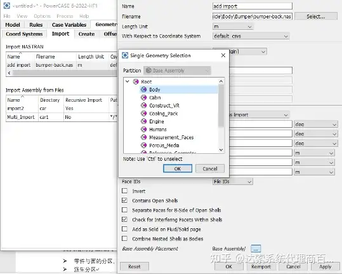Open the Help menu
This screenshot has height=274, width=342.
point(84,16)
